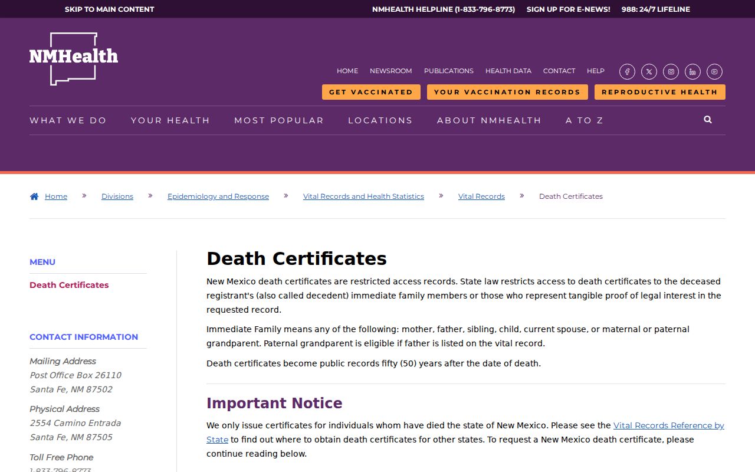Click the breadcrumb home house icon

click(34, 196)
